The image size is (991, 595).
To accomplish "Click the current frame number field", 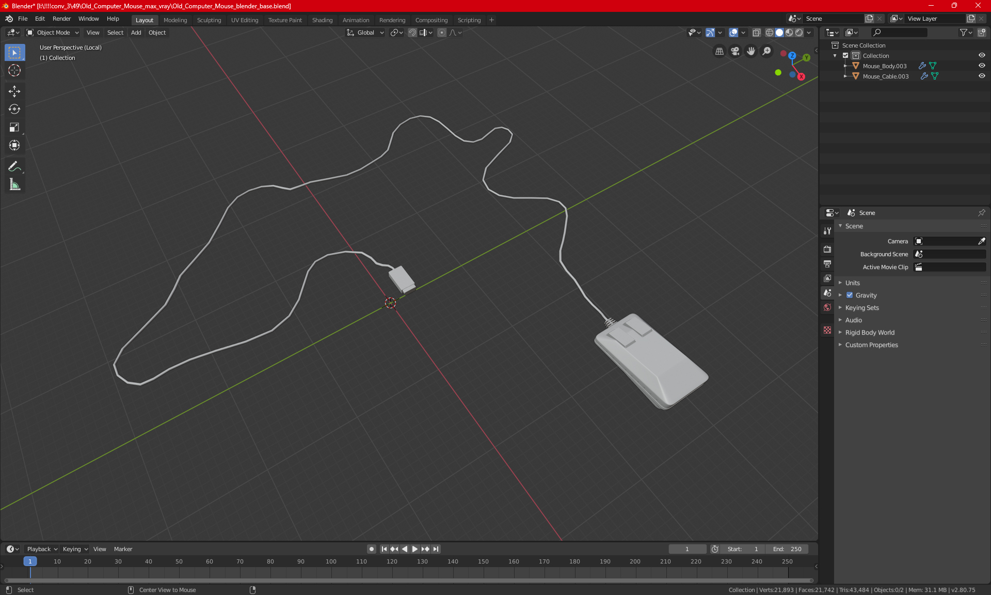I will (x=687, y=549).
